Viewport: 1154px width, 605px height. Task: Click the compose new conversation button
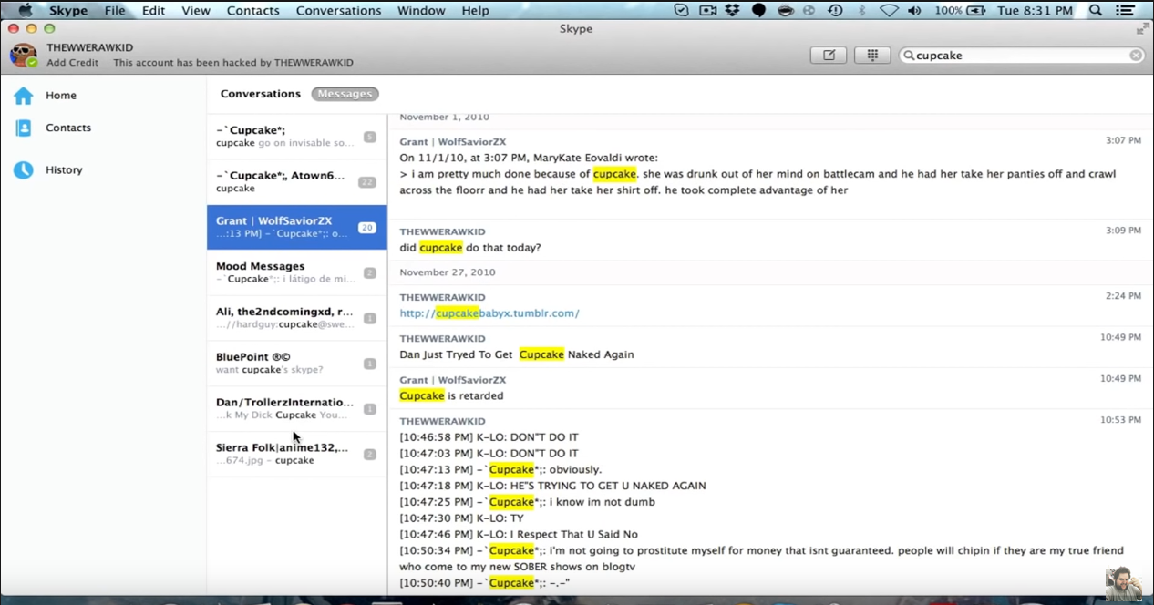[x=829, y=56]
